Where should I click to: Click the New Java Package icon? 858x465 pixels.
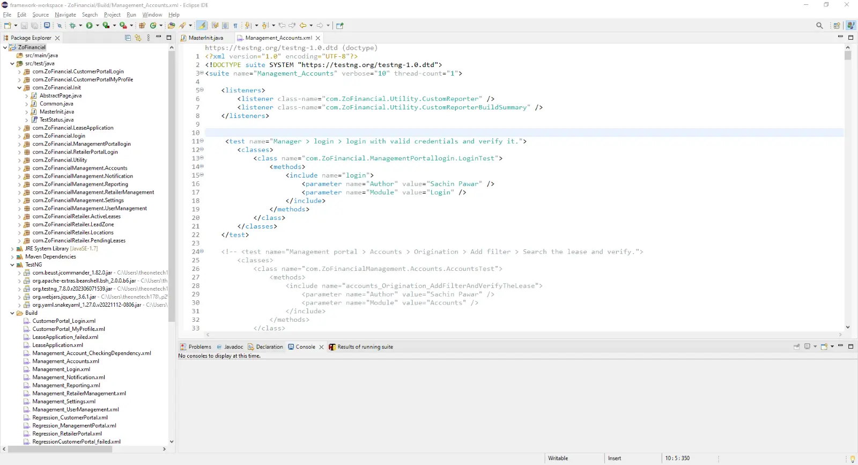point(142,25)
